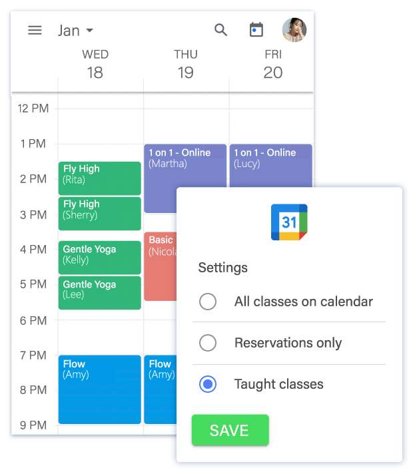Open 1 on 1 Online (Lucy) event
The image size is (413, 472).
click(271, 165)
